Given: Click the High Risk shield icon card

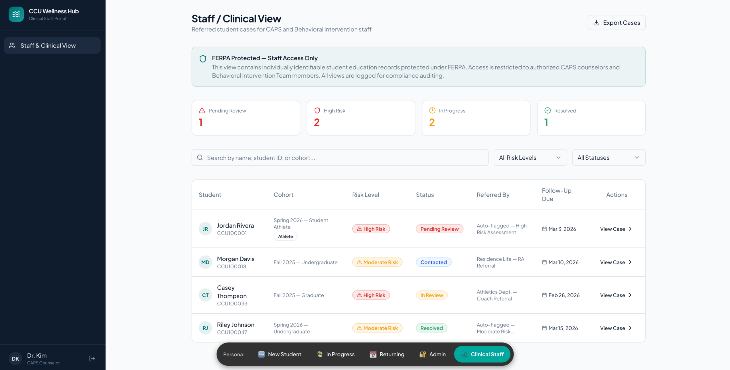Looking at the screenshot, I should click(x=317, y=110).
